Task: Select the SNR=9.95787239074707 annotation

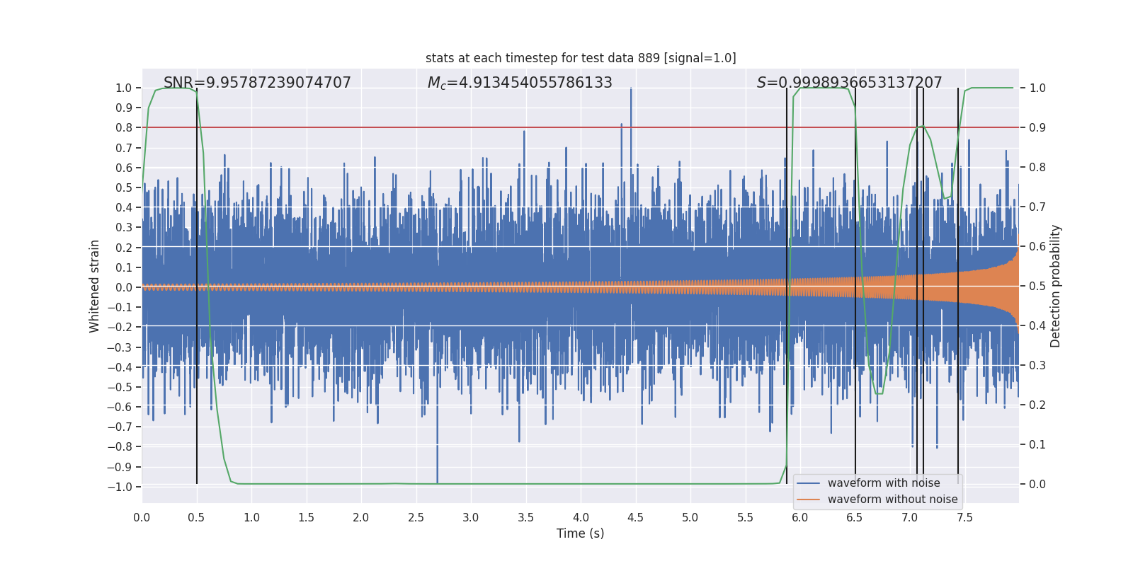Action: click(x=257, y=83)
